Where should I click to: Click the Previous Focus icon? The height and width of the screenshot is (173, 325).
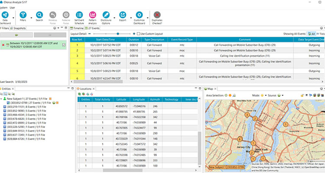click(x=52, y=15)
